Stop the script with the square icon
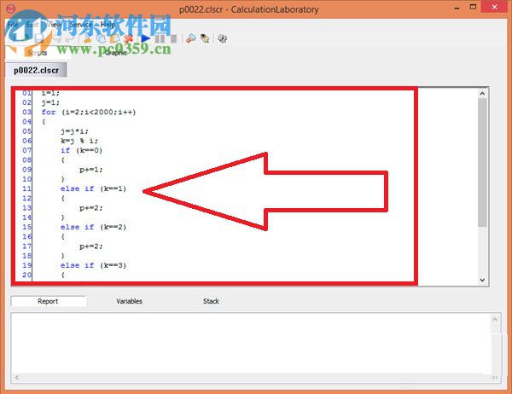This screenshot has height=394, width=512. [174, 39]
